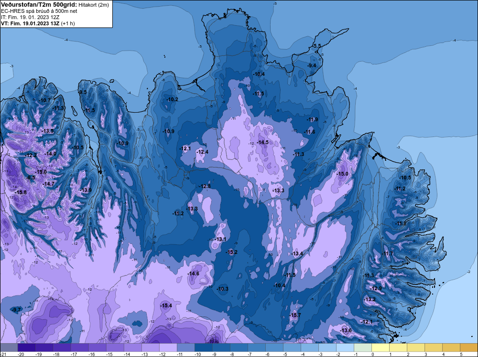Click the legend color swatch labeled -20
This screenshot has height=357, width=478.
pyautogui.click(x=27, y=347)
